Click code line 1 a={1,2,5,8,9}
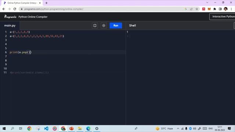This screenshot has height=132, width=235. tap(20, 32)
